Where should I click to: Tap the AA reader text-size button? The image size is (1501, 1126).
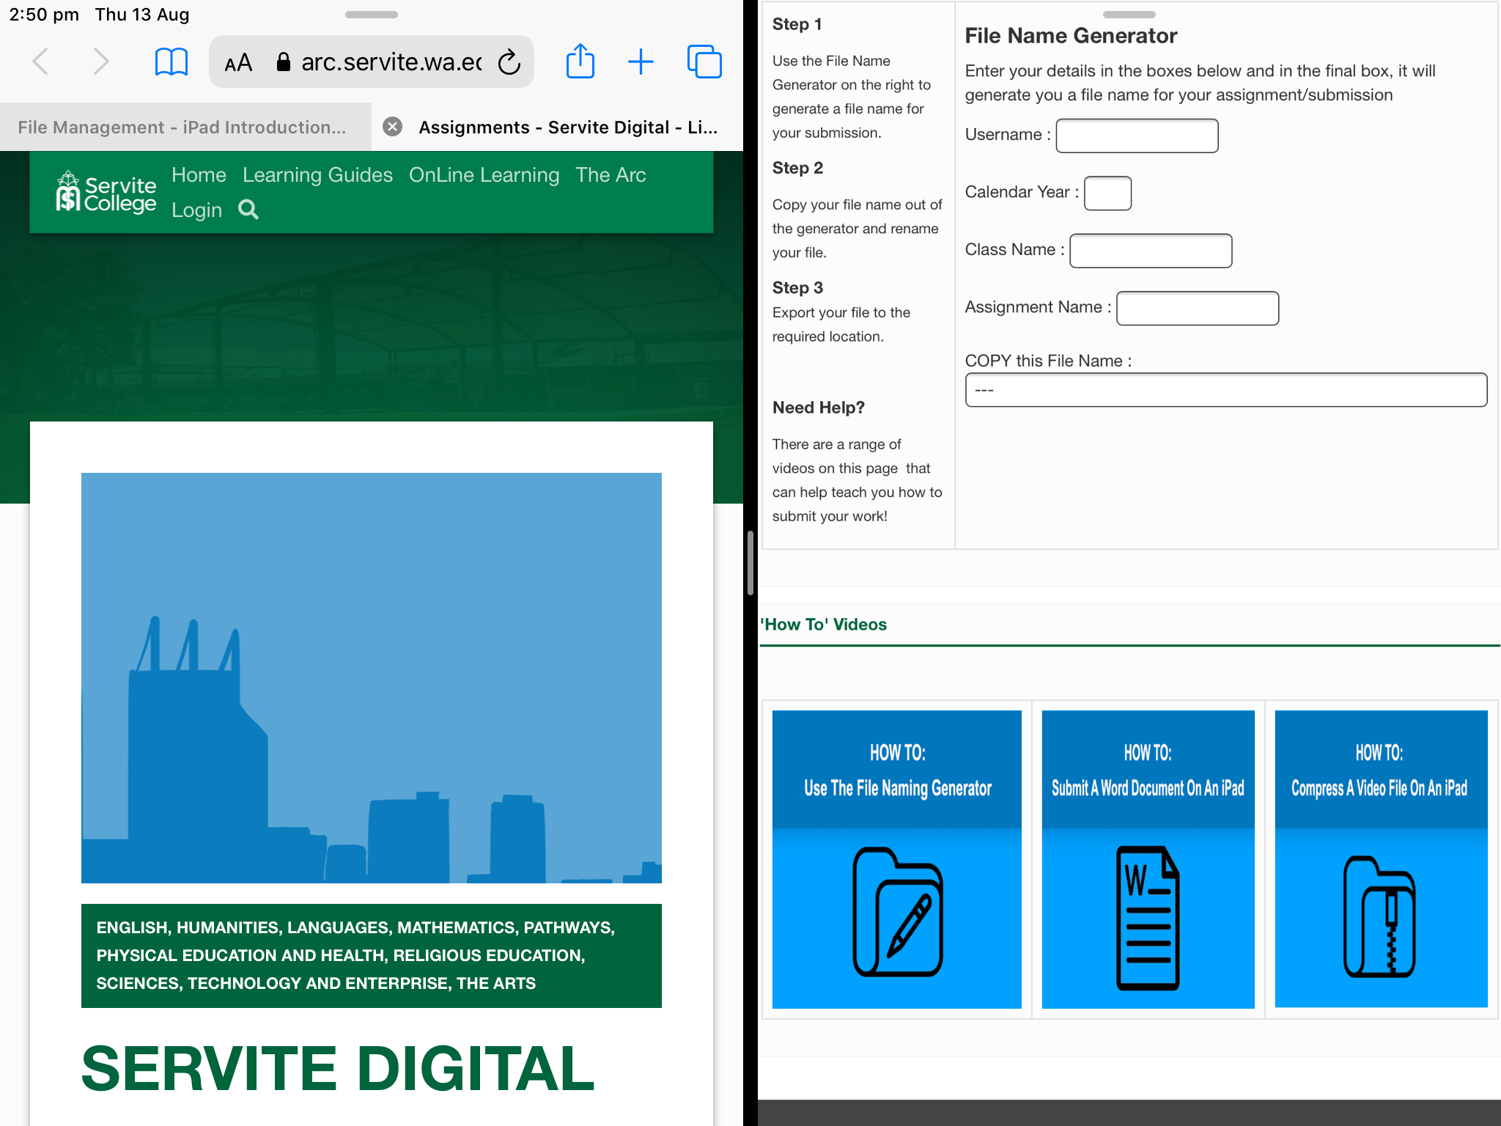point(238,62)
